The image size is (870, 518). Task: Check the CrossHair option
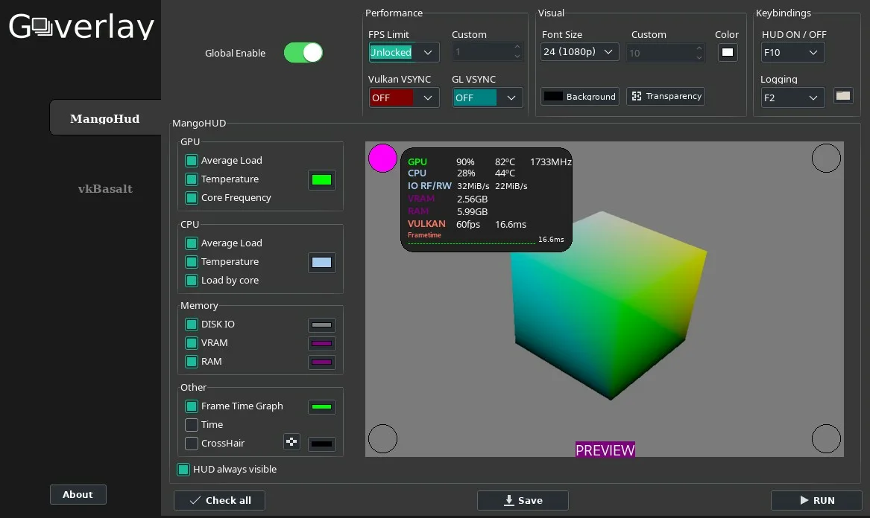(192, 444)
